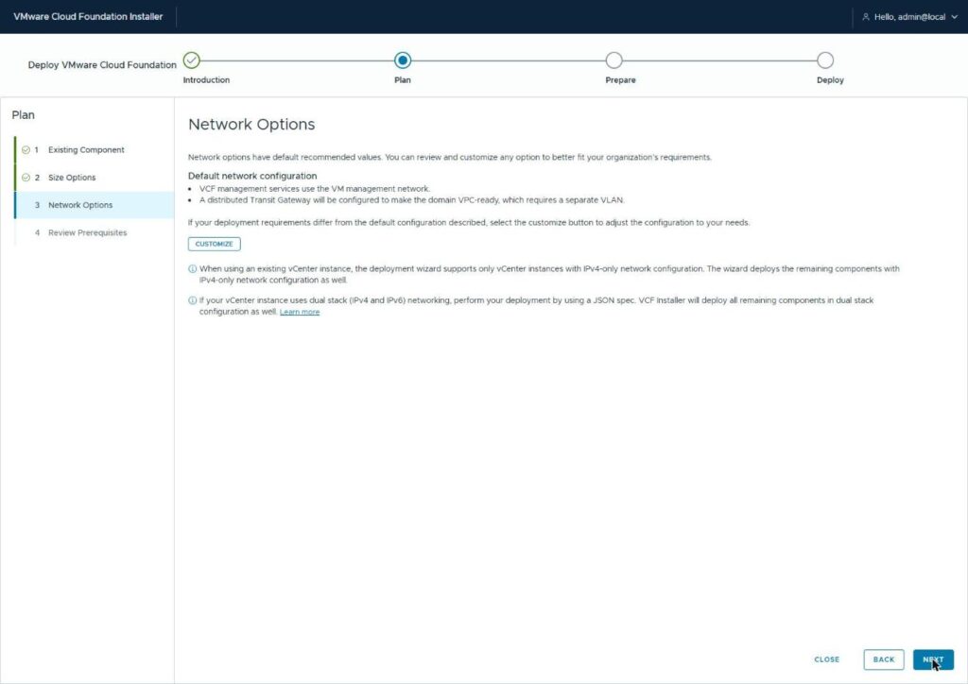Click the Prepare progress step circle

(x=614, y=60)
